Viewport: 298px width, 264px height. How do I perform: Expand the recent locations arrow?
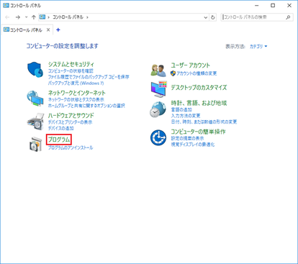(26, 17)
